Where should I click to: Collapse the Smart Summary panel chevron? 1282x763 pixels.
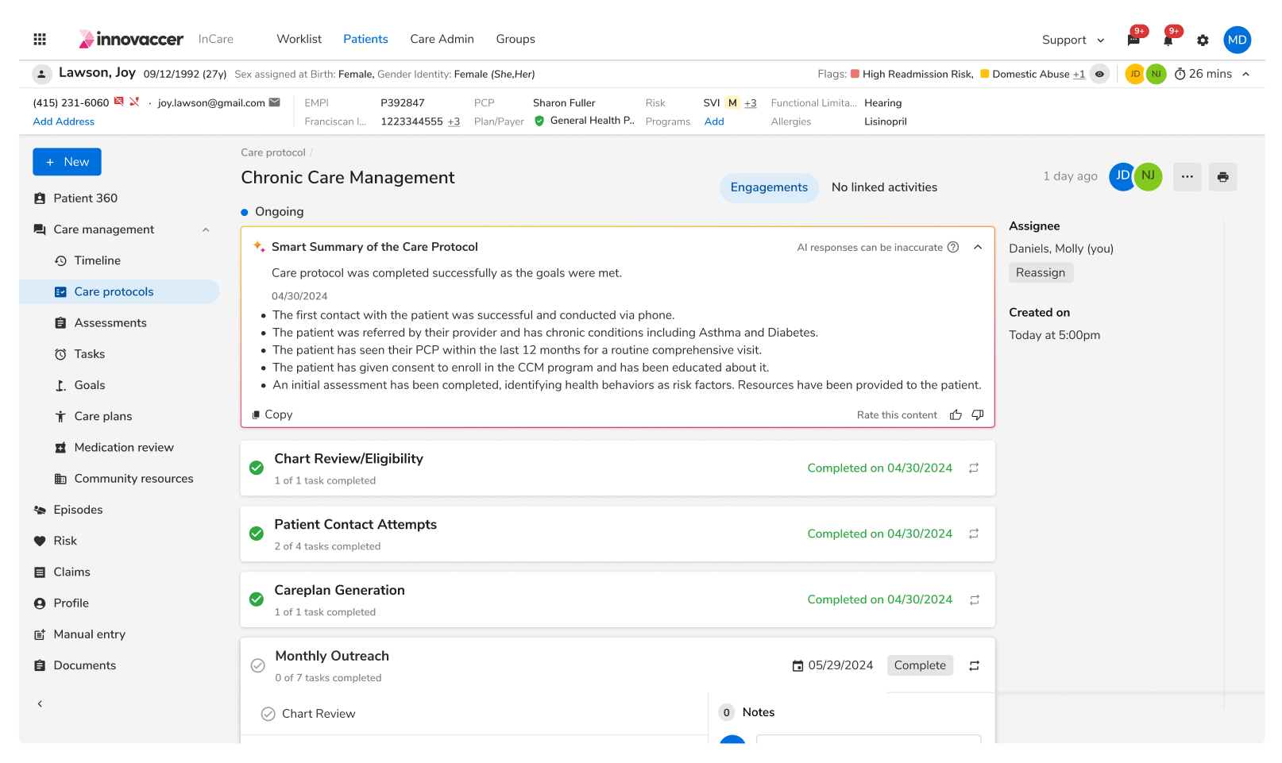tap(978, 247)
